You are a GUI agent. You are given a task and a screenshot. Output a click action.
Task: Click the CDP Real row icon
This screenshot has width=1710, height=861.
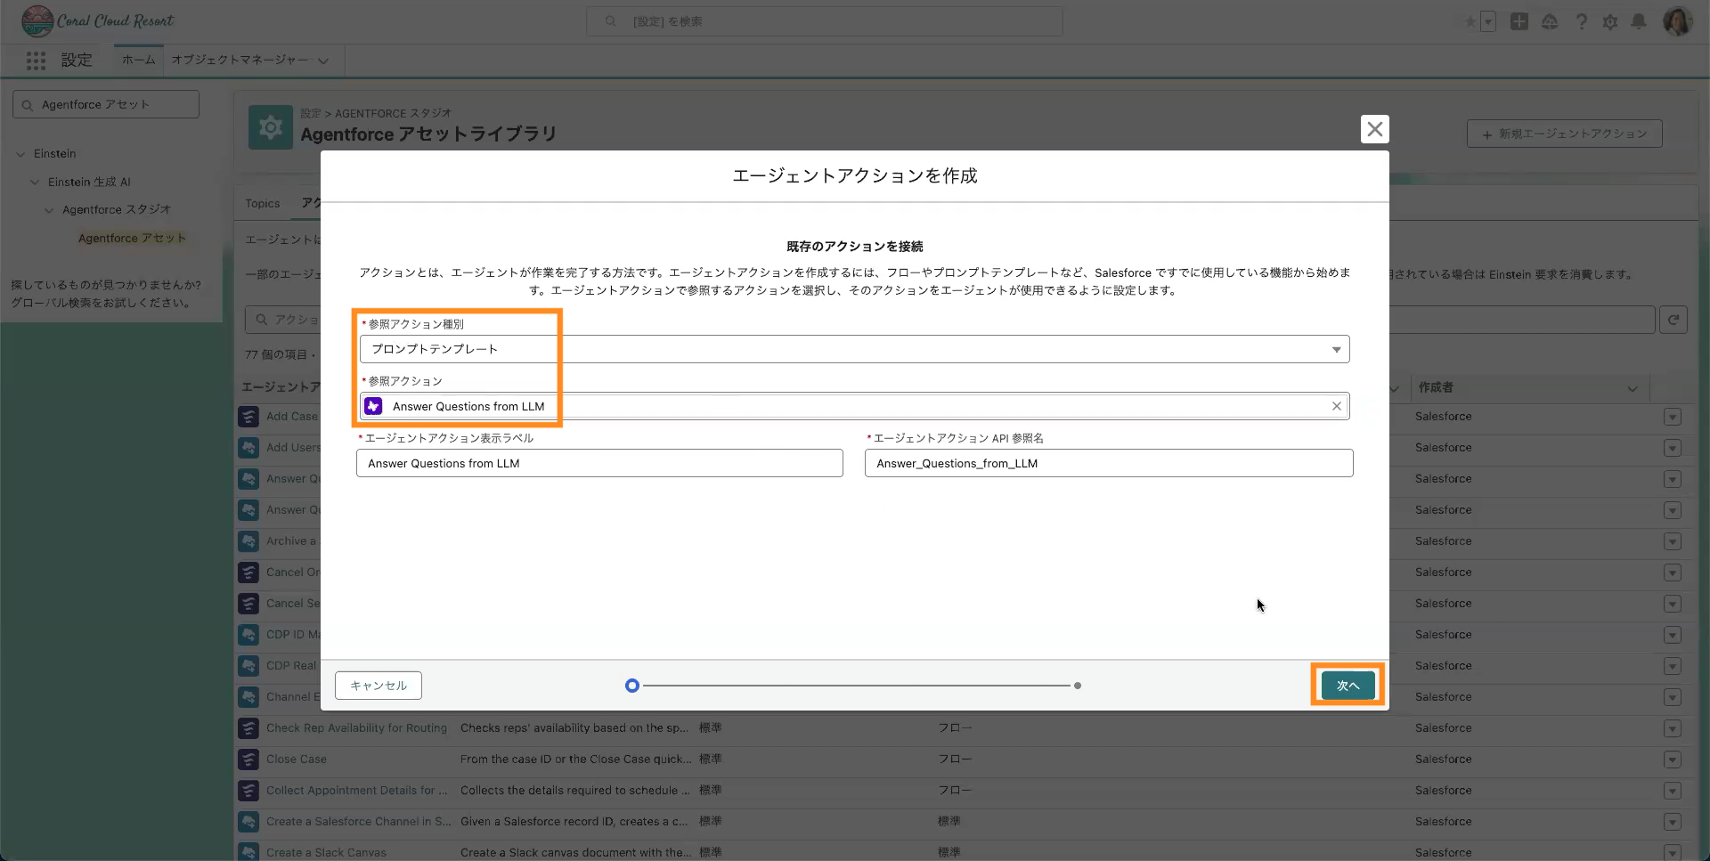[248, 666]
